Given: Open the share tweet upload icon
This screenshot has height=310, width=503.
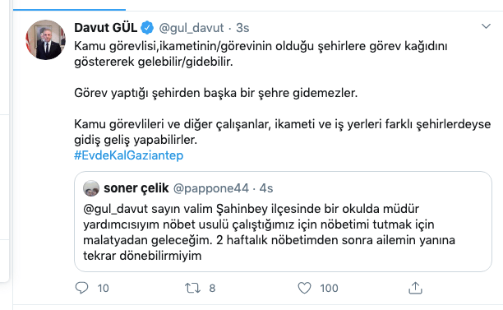Looking at the screenshot, I should 415,288.
